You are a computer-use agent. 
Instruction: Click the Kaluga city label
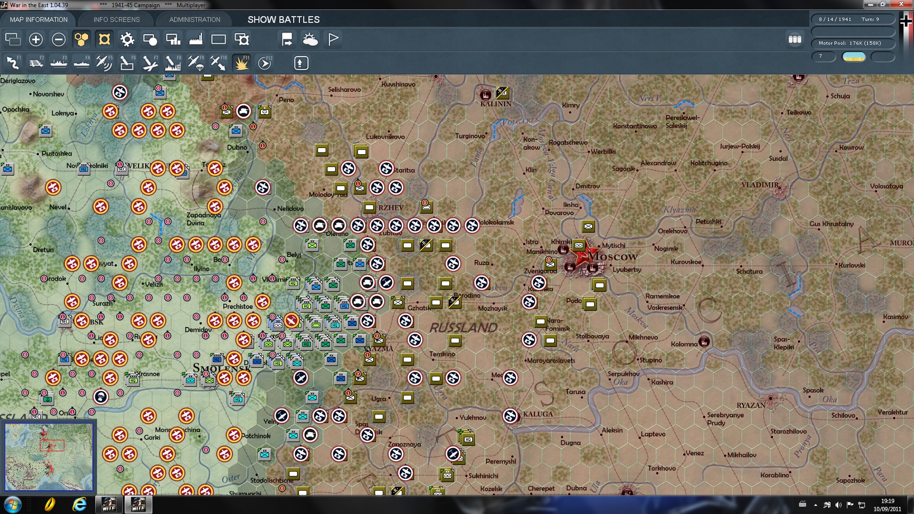pos(538,414)
